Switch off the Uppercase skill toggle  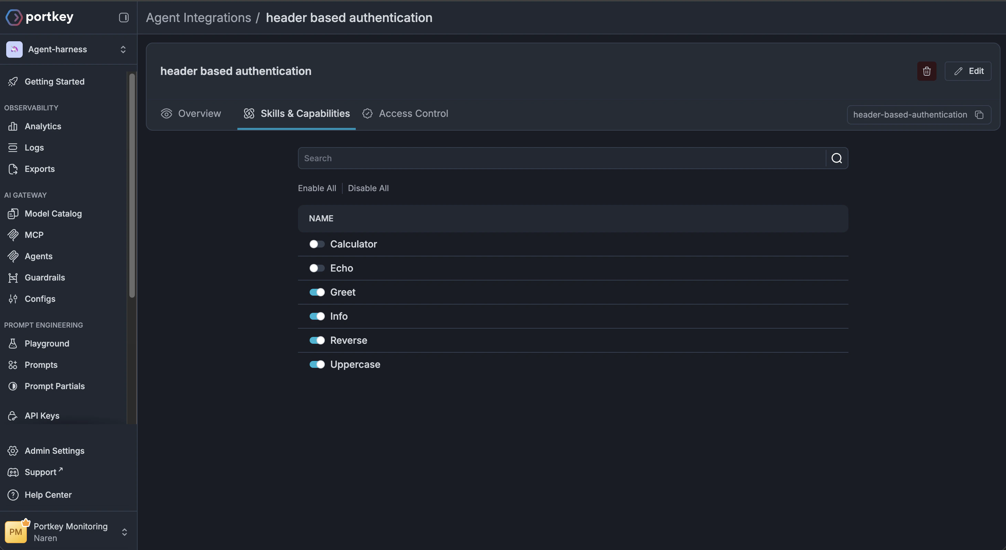(317, 364)
